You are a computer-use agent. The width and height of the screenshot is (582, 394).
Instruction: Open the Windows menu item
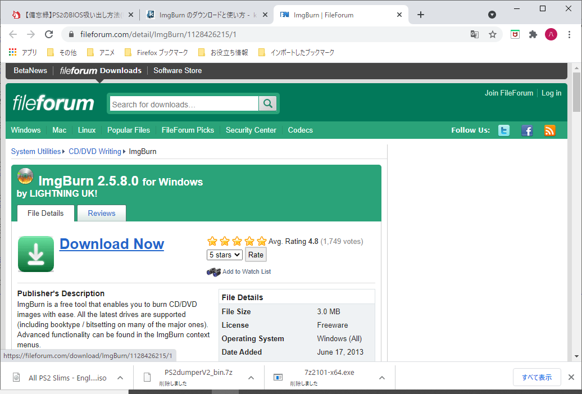coord(26,130)
